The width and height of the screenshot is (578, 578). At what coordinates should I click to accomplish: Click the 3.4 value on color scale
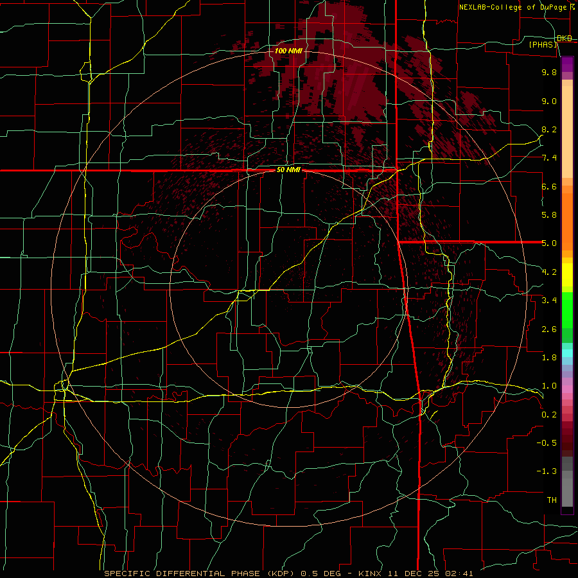click(x=549, y=301)
